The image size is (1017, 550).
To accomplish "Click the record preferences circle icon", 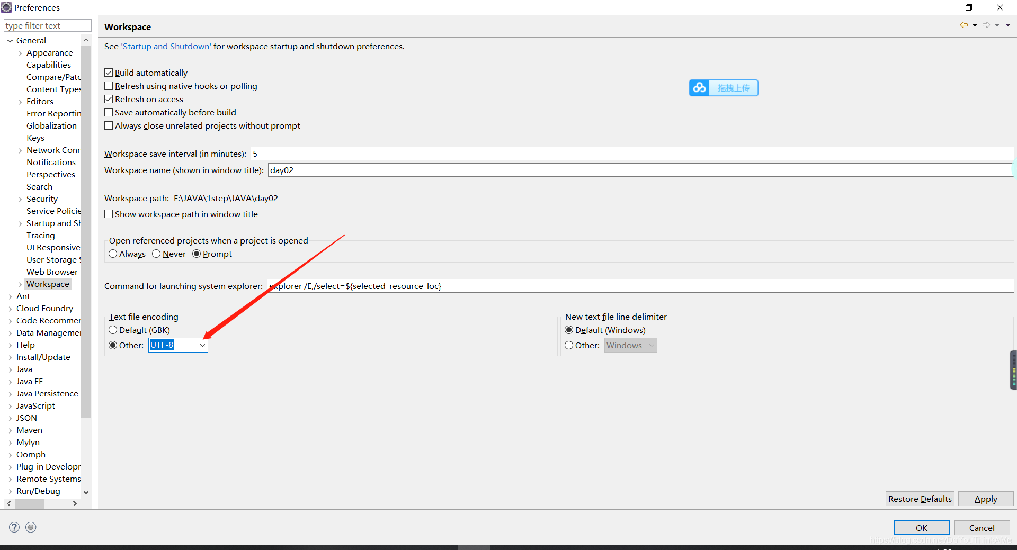I will click(x=31, y=527).
